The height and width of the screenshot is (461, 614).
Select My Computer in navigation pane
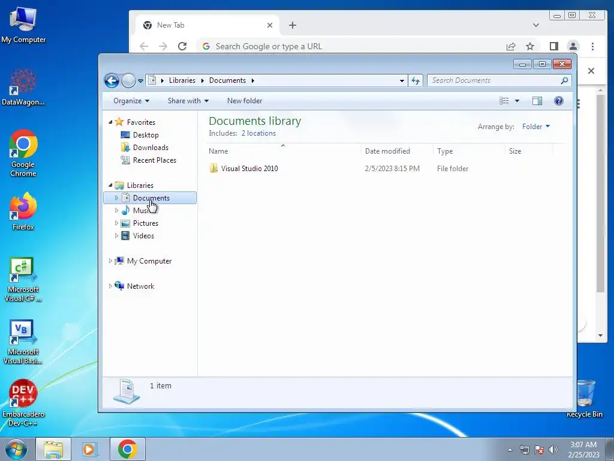(x=149, y=261)
